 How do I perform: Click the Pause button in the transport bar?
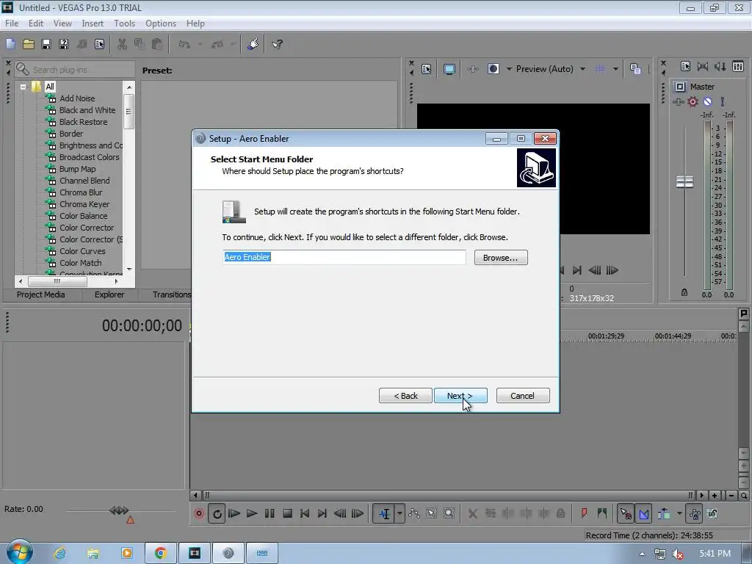pyautogui.click(x=270, y=513)
